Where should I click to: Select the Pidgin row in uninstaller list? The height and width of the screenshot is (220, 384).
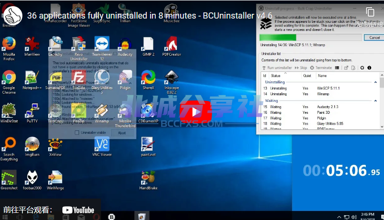point(321,118)
